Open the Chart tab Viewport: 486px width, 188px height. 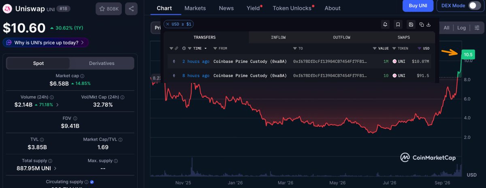click(164, 8)
